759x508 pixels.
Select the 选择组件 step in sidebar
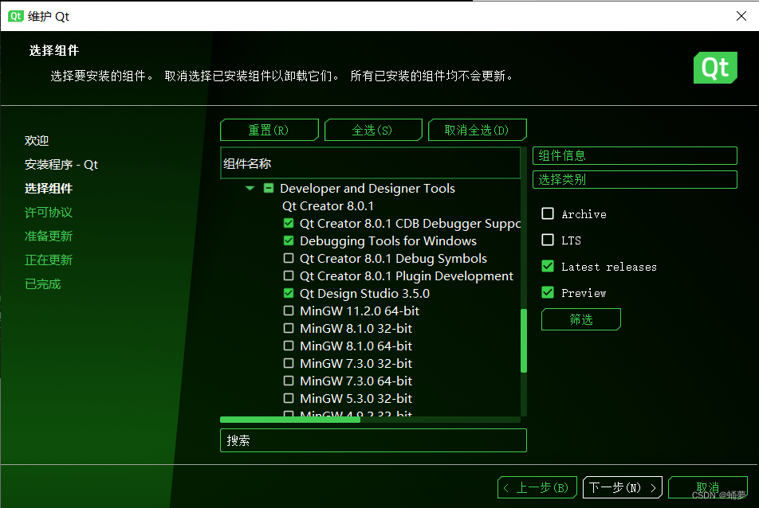click(49, 189)
